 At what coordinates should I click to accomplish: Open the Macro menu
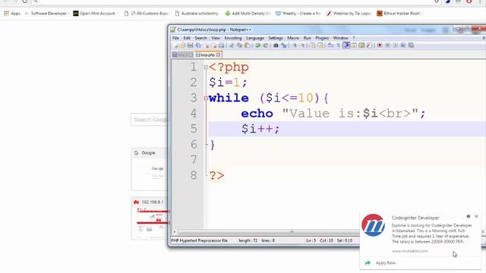[293, 38]
